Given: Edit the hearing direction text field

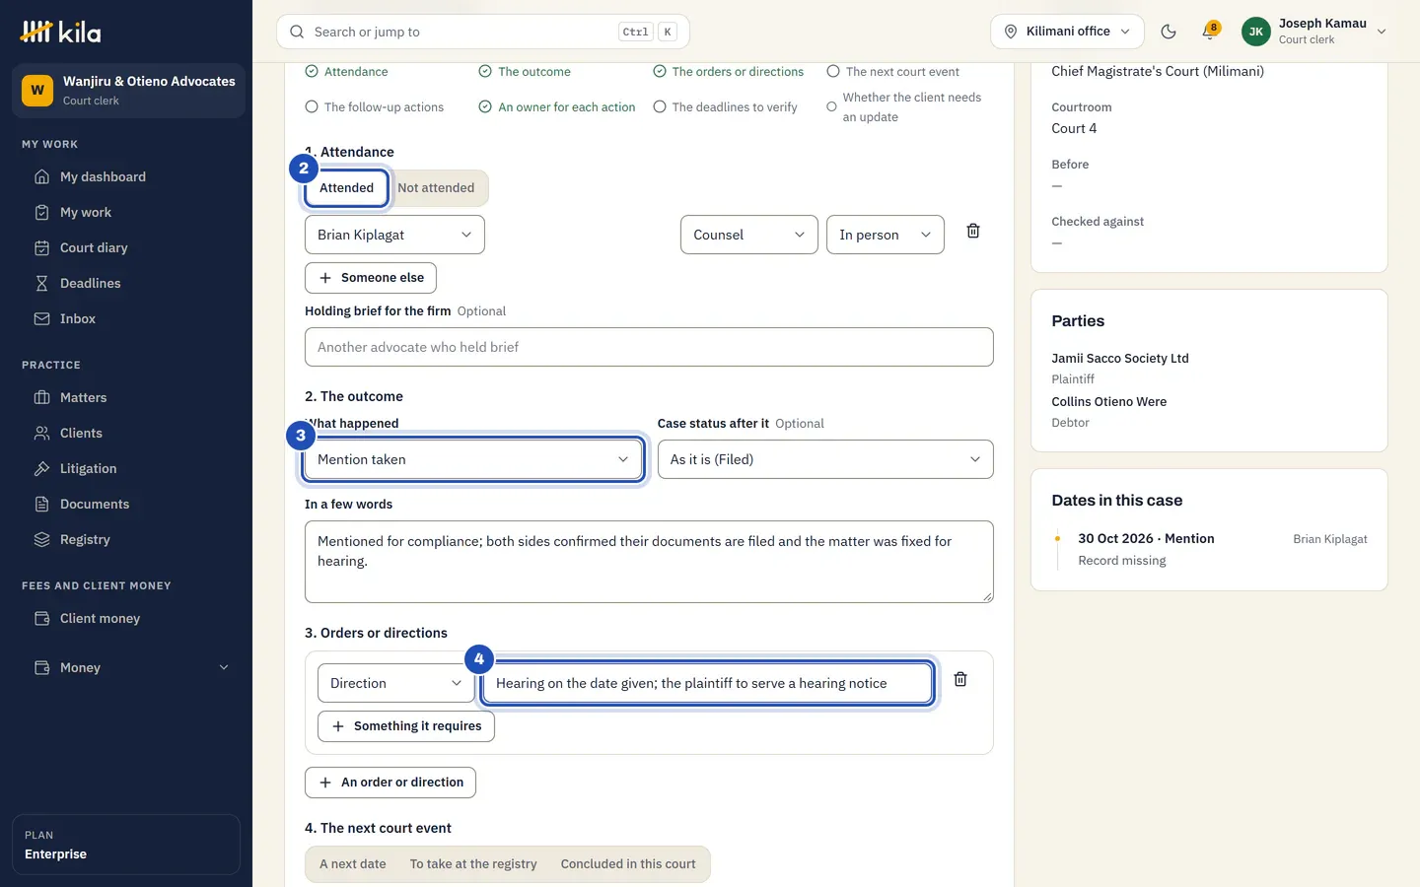Looking at the screenshot, I should pyautogui.click(x=707, y=683).
